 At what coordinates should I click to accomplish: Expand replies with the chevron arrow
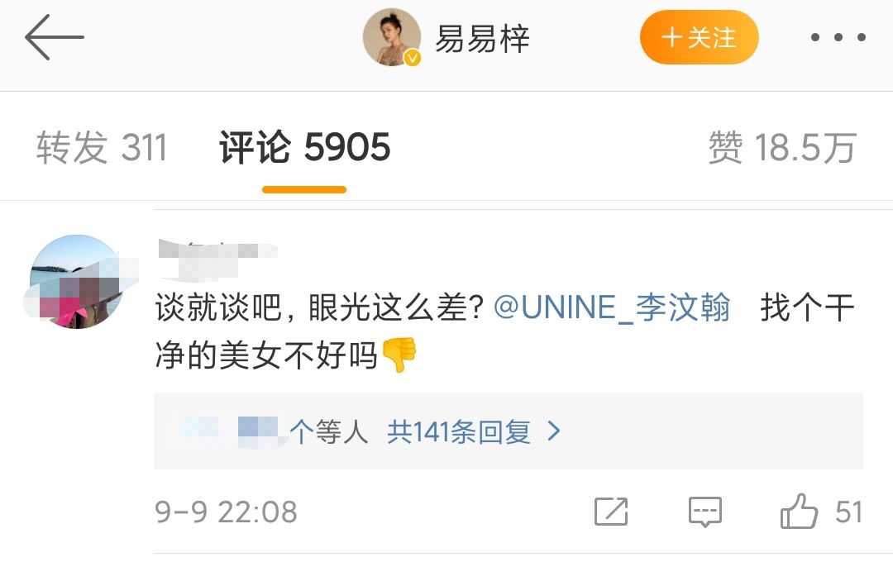click(554, 431)
